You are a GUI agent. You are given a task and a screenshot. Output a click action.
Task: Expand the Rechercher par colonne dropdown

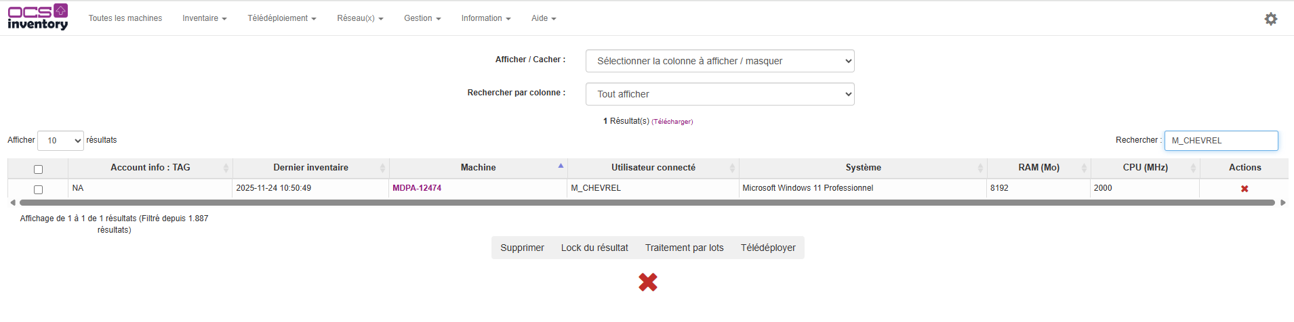click(719, 94)
